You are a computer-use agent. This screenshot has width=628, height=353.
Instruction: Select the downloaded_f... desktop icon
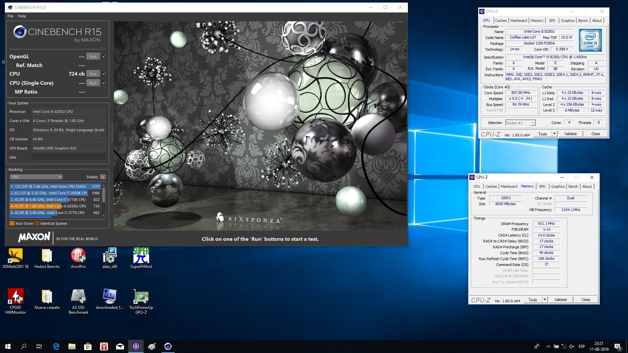click(x=110, y=299)
